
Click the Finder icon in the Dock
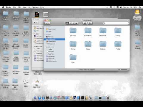pos(35,98)
